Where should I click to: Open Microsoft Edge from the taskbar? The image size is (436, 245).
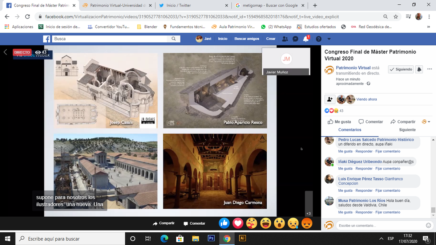pyautogui.click(x=164, y=238)
